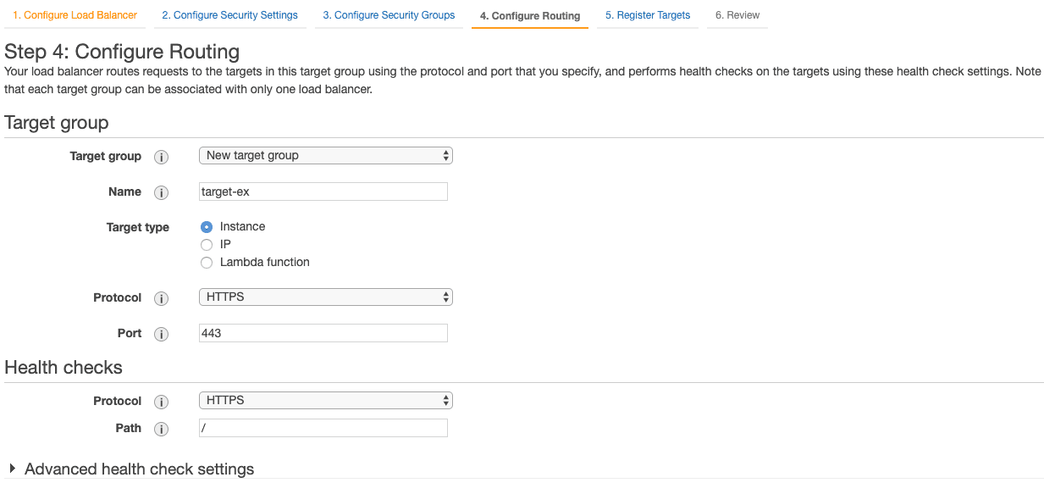Expand Advanced health check settings
Screen dimensions: 1044x494
(139, 469)
